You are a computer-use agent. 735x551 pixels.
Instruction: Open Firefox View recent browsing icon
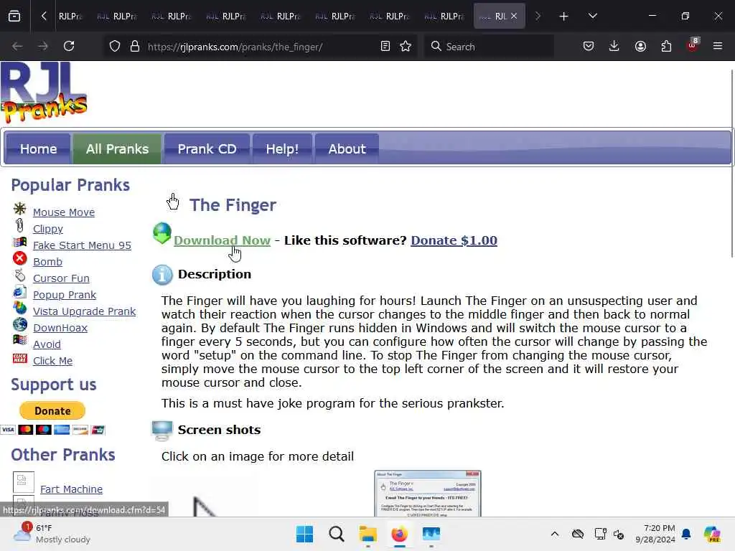(x=14, y=16)
